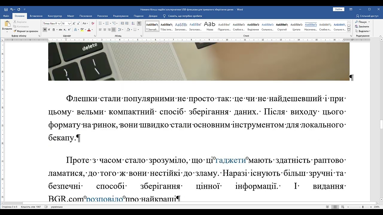
Task: Click the Увійти sign-in button
Action: tap(338, 10)
